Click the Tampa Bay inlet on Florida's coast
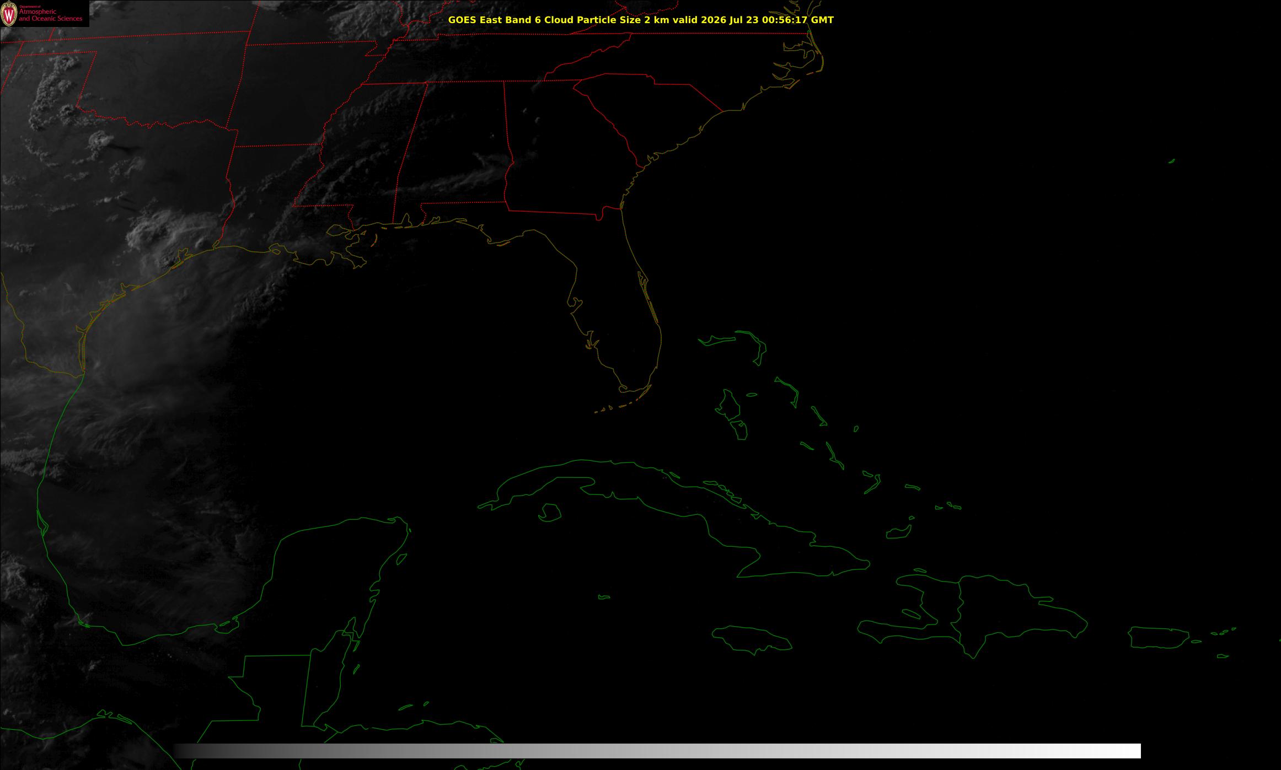The width and height of the screenshot is (1281, 770). [x=575, y=305]
